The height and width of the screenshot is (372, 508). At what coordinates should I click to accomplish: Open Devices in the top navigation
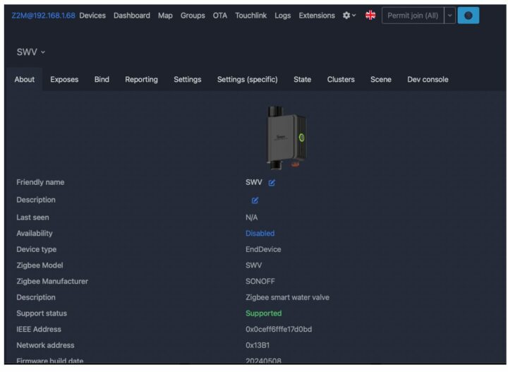click(x=92, y=16)
